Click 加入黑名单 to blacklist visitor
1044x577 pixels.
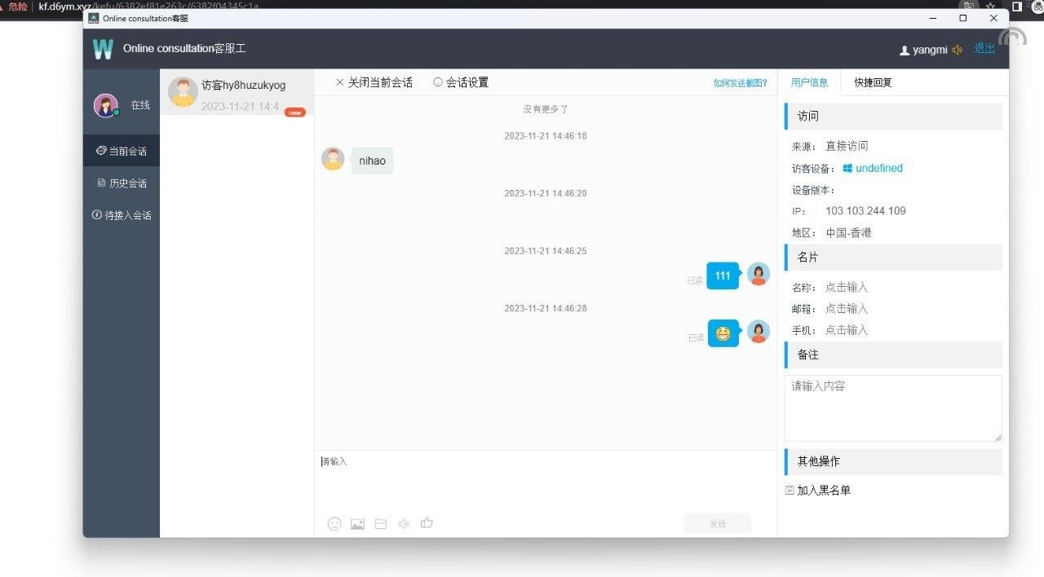pos(824,490)
